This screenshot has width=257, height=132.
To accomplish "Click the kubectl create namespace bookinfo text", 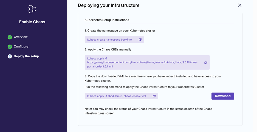I will pos(109,40).
